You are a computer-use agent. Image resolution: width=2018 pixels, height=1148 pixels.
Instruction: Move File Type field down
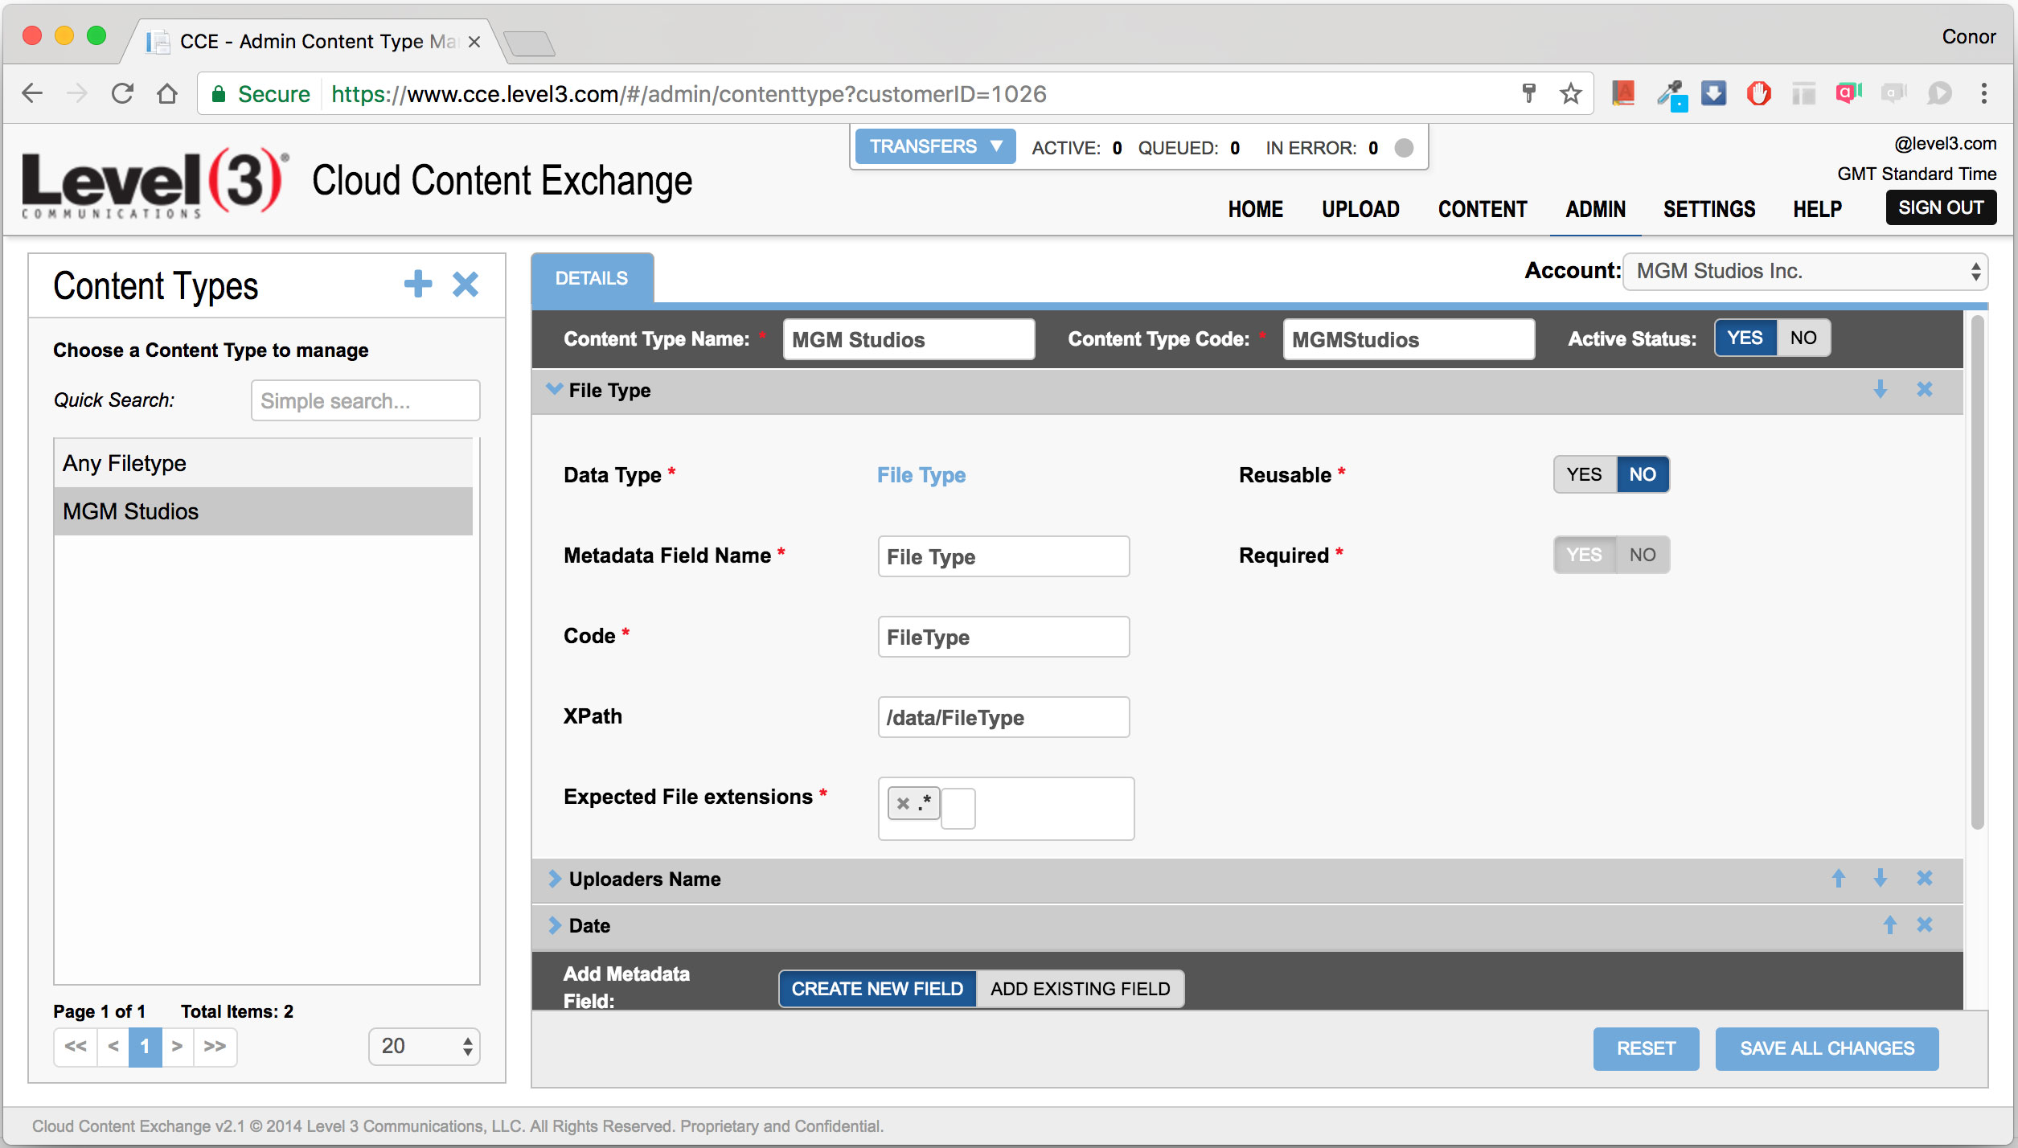coord(1881,390)
